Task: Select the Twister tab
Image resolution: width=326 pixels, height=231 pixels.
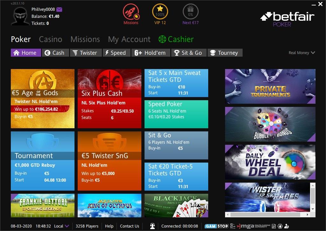Action: coord(86,53)
